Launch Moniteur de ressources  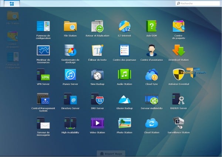43,50
